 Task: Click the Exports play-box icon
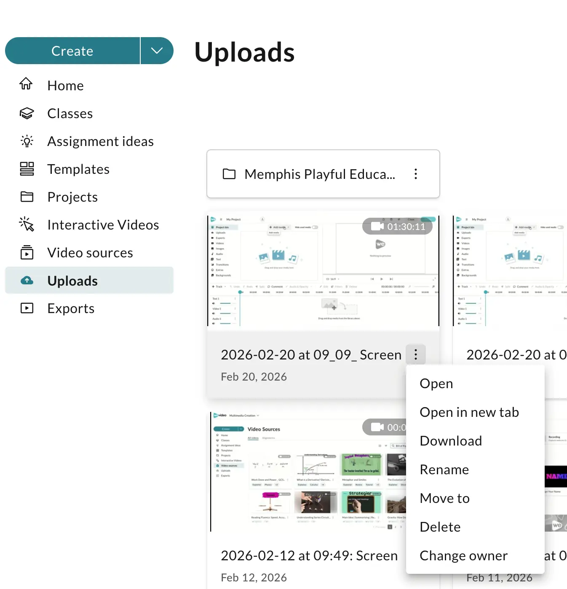point(27,308)
